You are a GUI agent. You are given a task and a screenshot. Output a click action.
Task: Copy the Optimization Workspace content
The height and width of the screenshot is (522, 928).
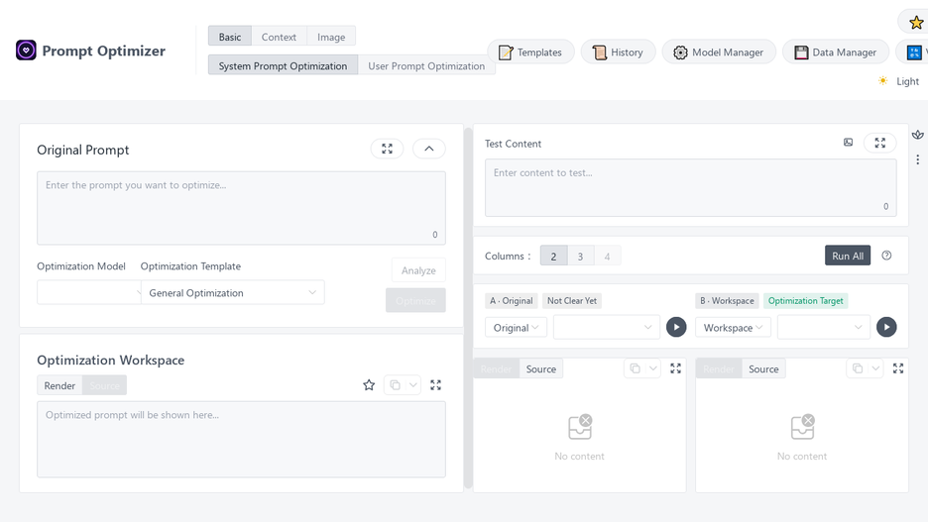tap(395, 385)
